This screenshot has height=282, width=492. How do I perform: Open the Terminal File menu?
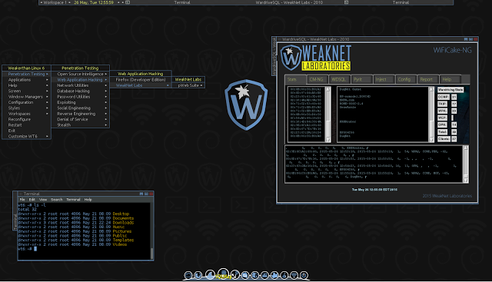(x=22, y=200)
